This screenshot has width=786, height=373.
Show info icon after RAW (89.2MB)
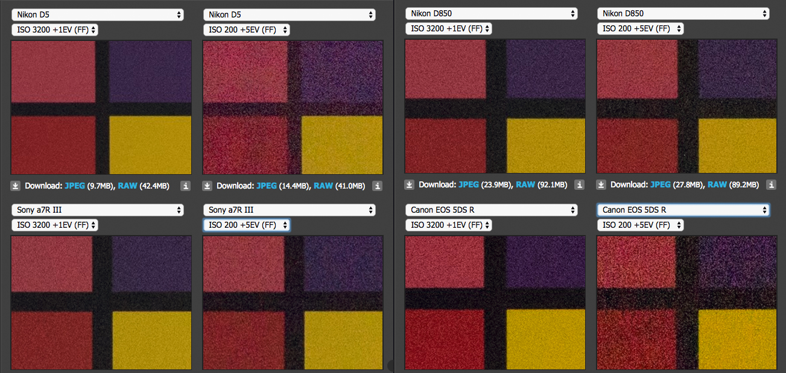coord(771,185)
